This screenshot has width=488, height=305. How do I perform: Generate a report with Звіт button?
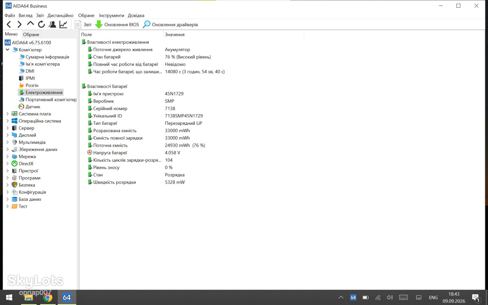pos(83,24)
